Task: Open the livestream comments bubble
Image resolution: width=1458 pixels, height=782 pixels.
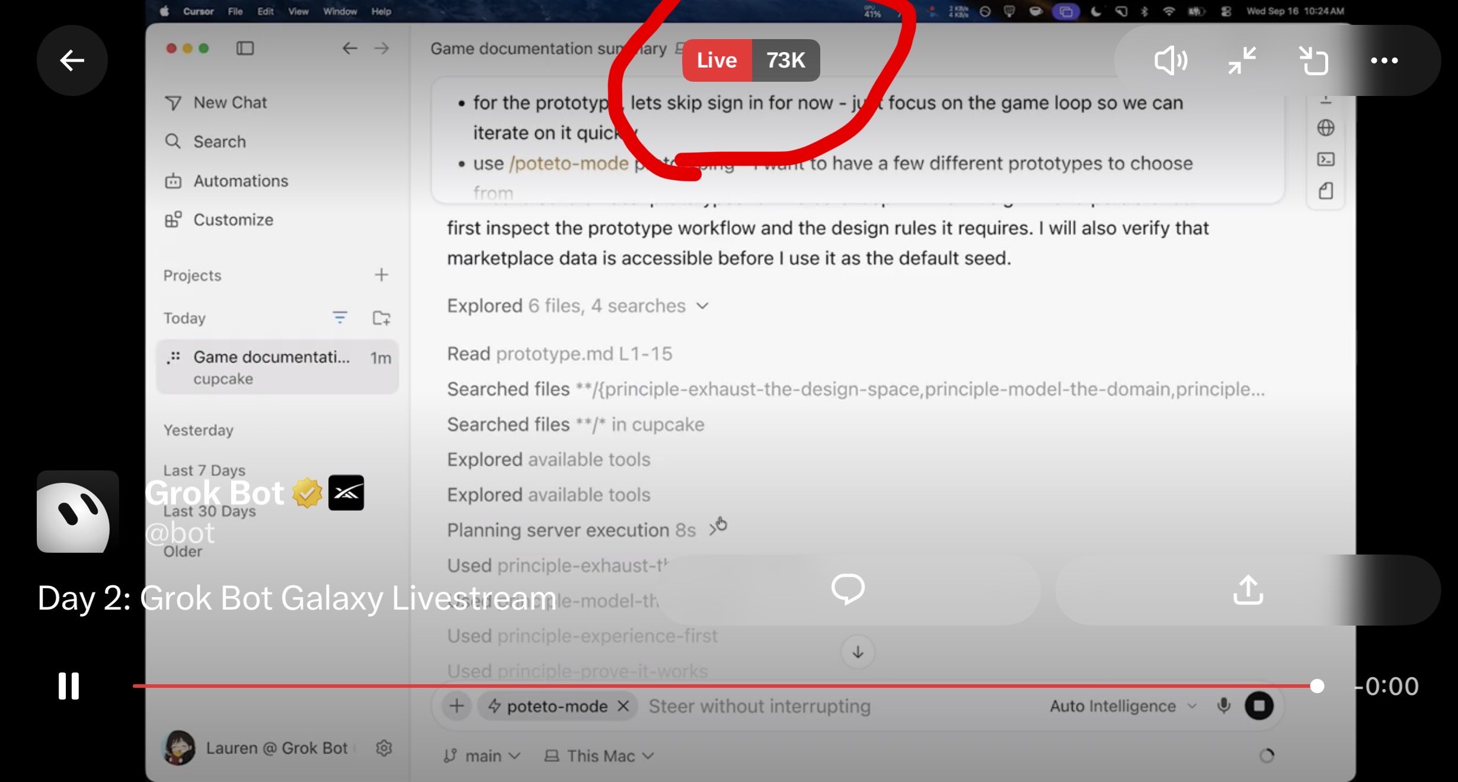Action: [848, 590]
